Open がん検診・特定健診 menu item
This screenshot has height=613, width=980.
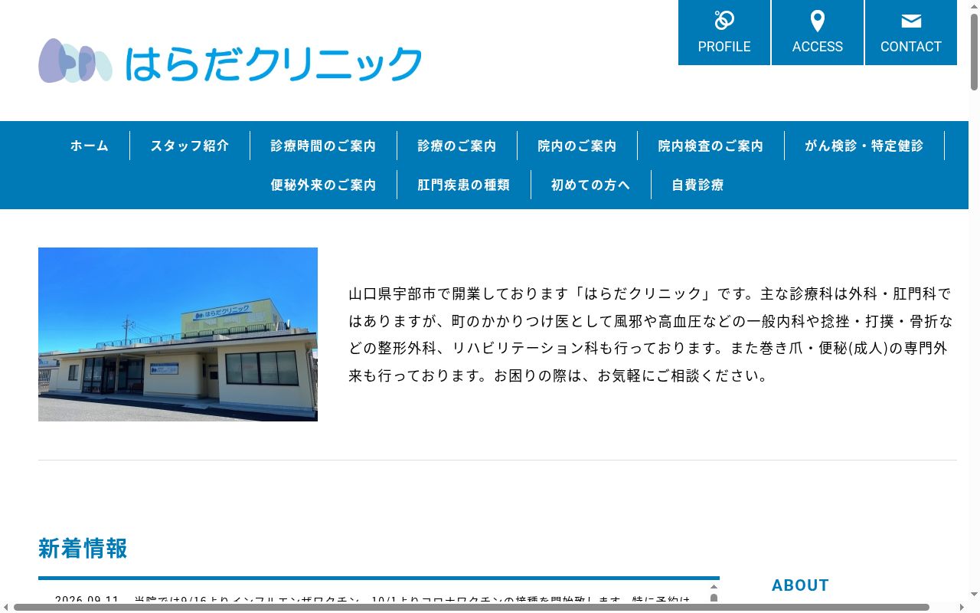coord(864,146)
